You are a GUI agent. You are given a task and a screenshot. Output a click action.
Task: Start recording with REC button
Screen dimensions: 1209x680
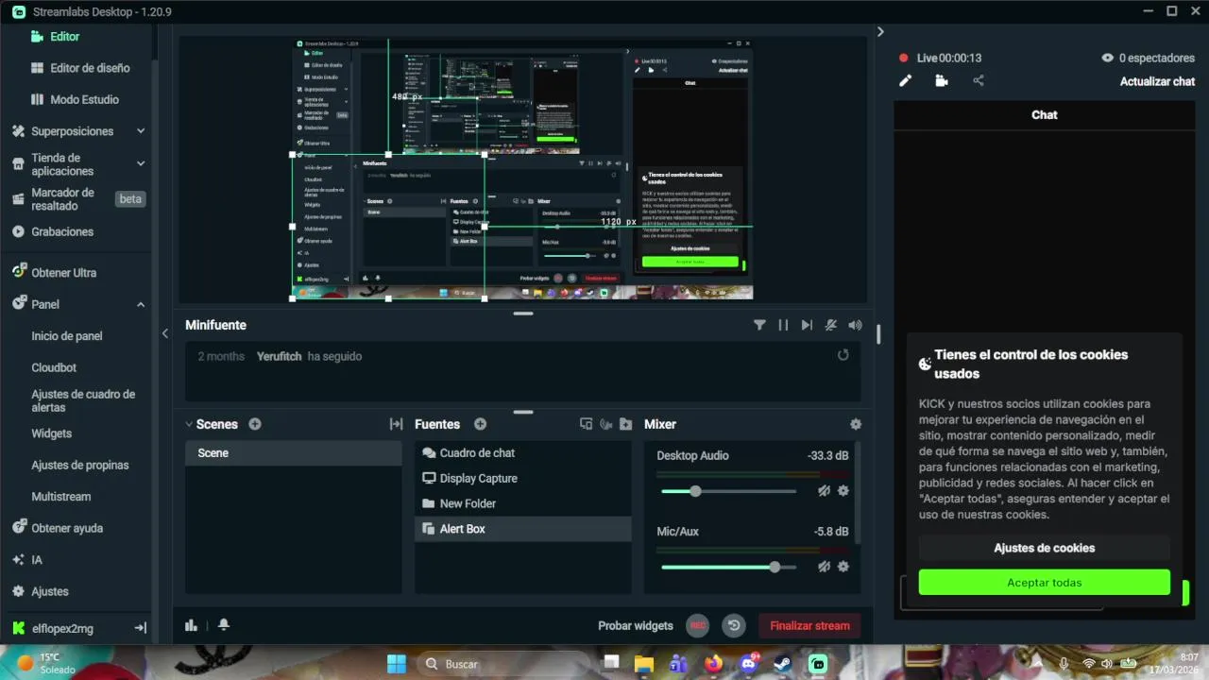pos(698,625)
